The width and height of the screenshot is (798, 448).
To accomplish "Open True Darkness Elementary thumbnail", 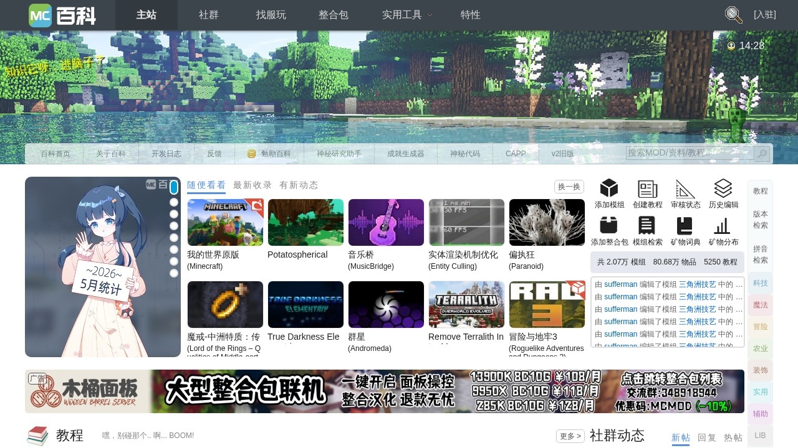I will point(305,304).
